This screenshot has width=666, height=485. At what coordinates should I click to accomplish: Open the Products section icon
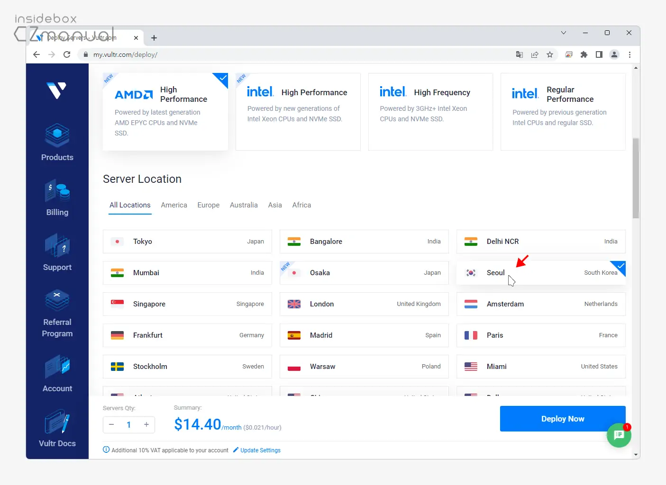57,135
